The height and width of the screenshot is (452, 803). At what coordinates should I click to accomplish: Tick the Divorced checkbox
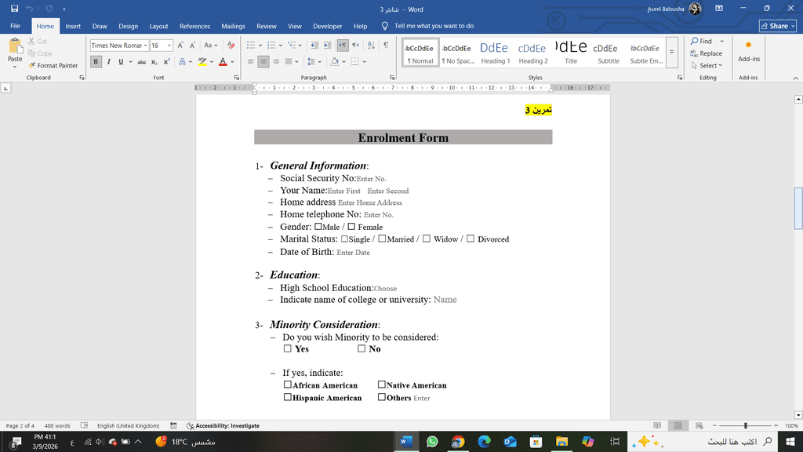[471, 239]
